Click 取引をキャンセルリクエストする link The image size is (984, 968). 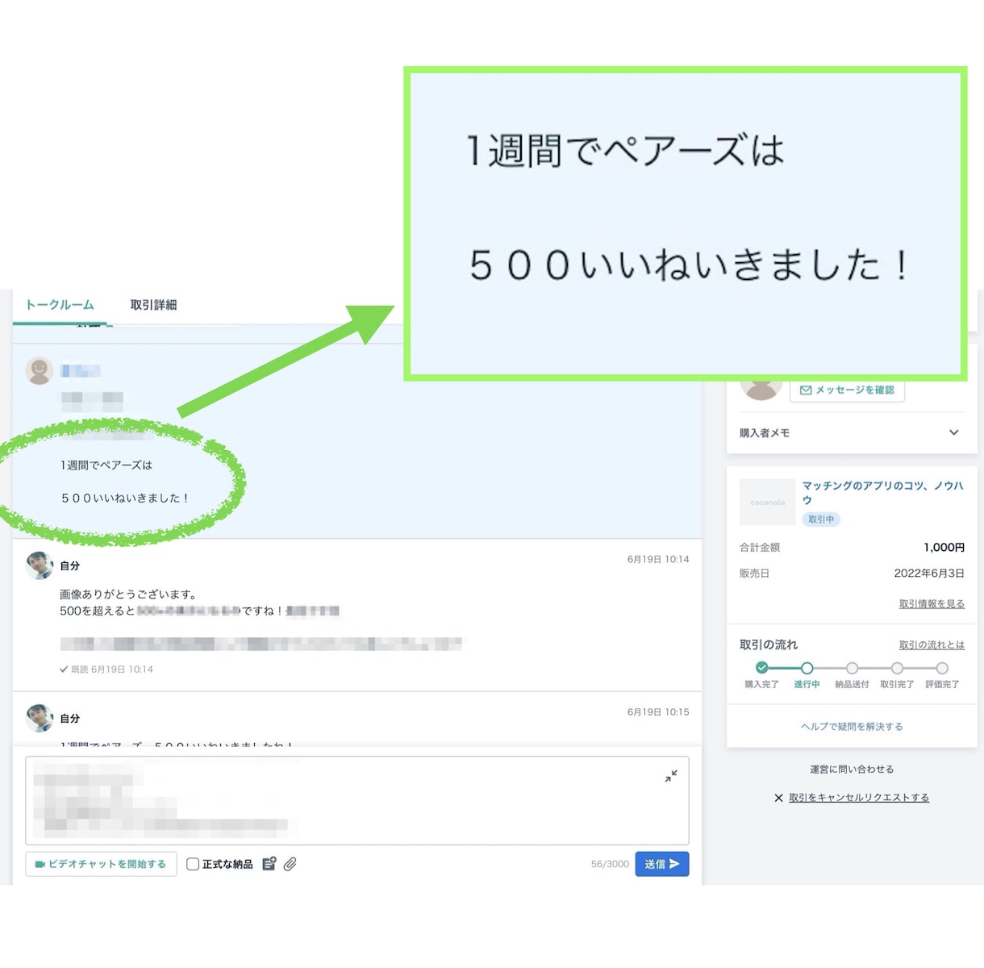859,798
